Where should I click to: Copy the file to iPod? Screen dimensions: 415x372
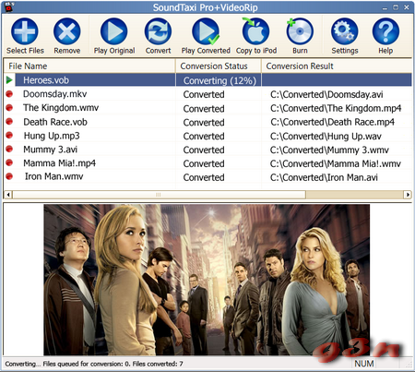click(x=256, y=31)
